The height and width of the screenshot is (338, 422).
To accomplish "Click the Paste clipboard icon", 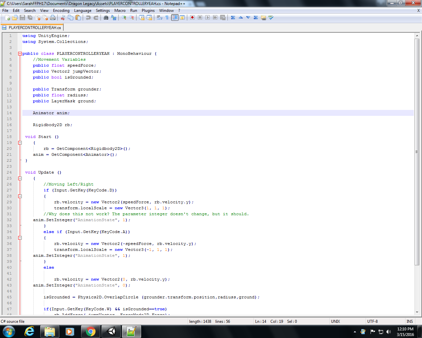I will [x=78, y=17].
